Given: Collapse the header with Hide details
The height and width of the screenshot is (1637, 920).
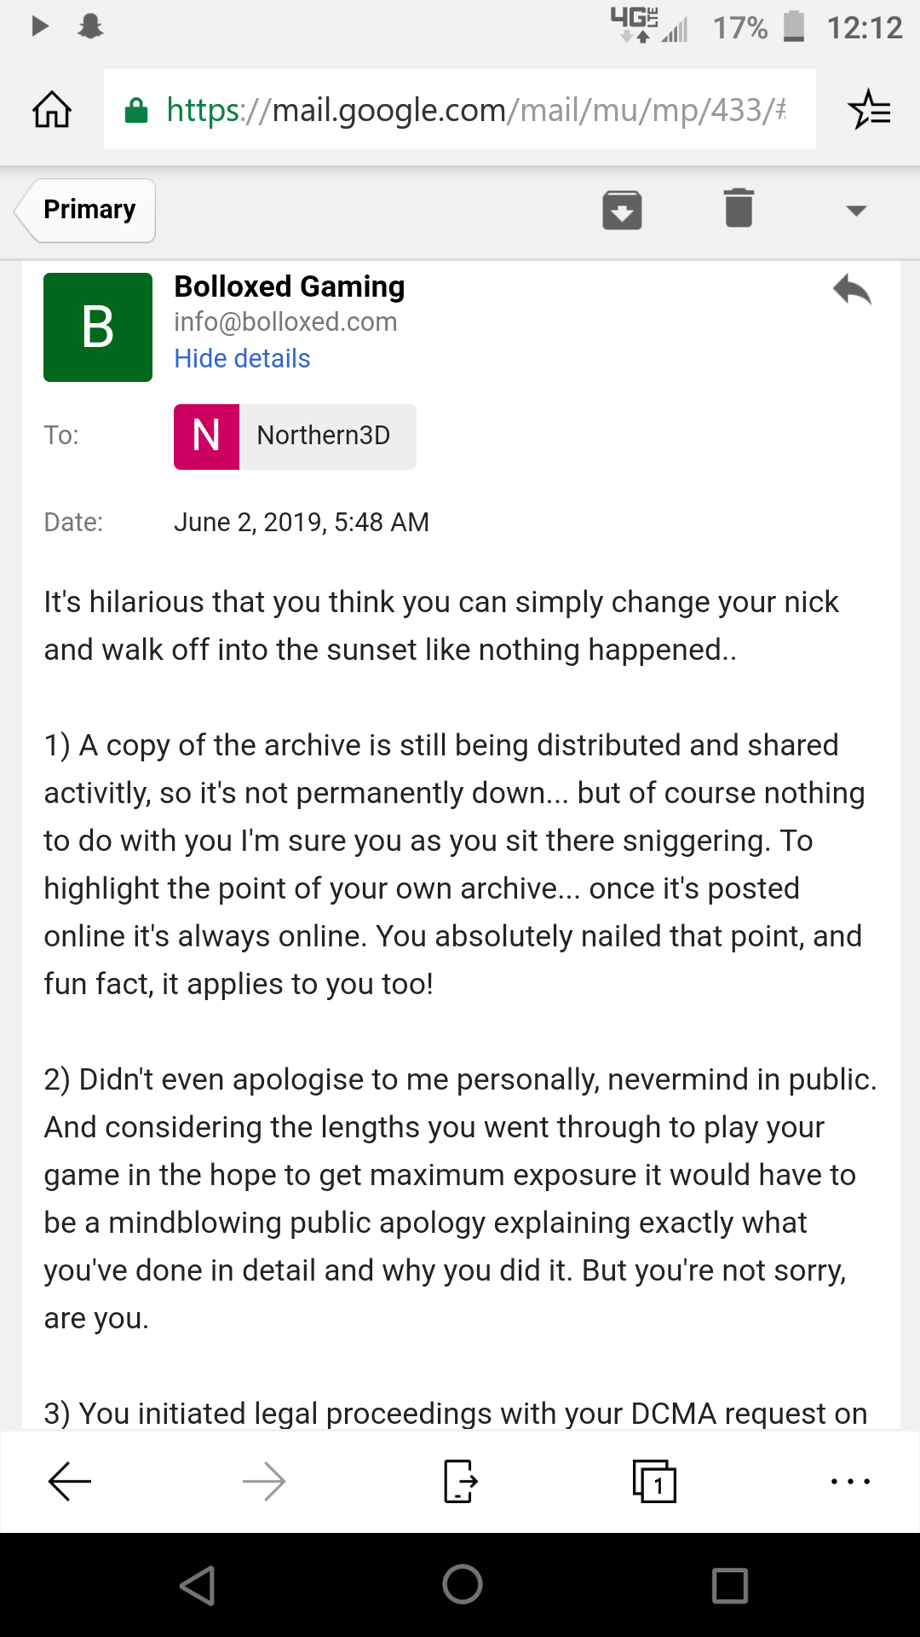Looking at the screenshot, I should point(242,359).
